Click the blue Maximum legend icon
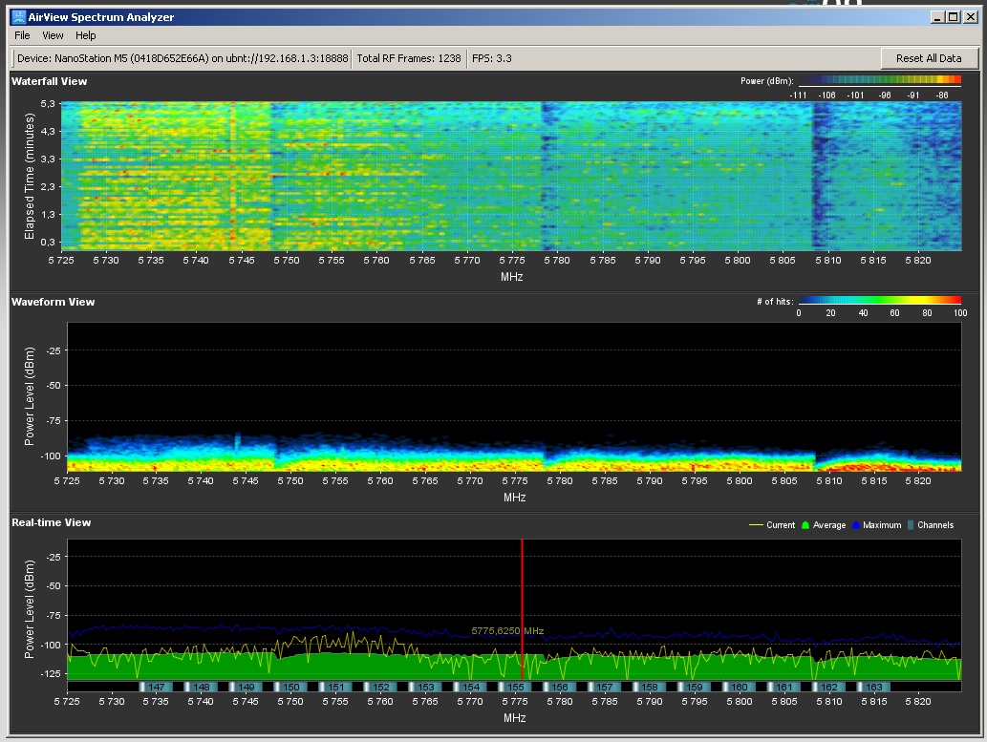The image size is (987, 742). point(855,525)
